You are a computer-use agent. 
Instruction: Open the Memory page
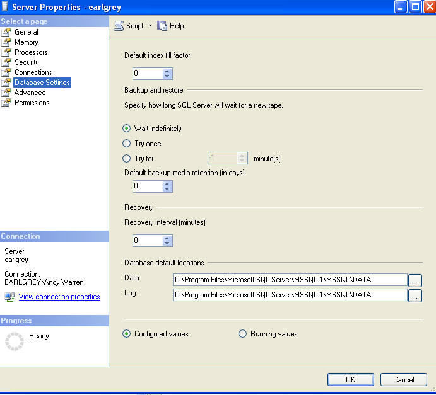click(x=27, y=42)
